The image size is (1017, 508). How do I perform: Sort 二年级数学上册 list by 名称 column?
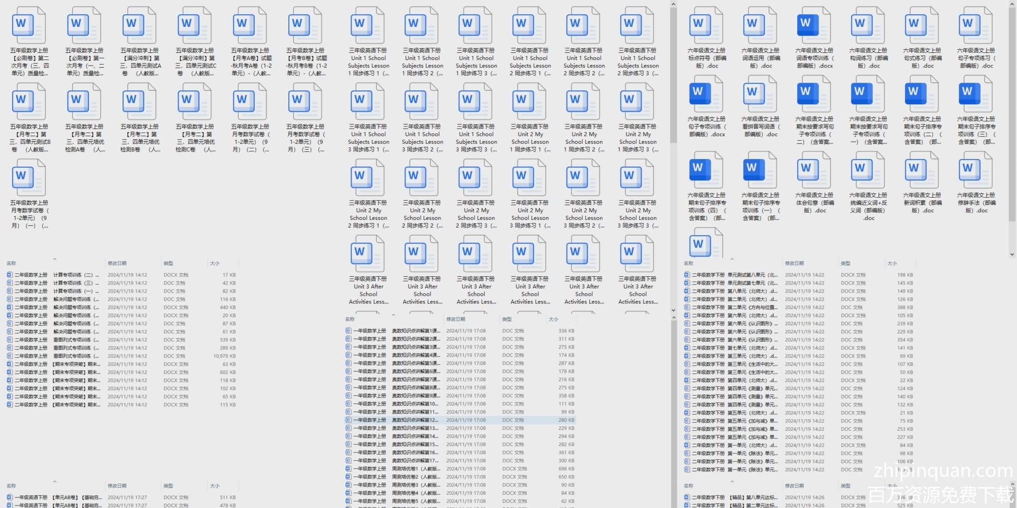[x=11, y=264]
